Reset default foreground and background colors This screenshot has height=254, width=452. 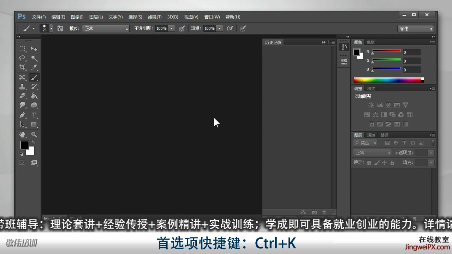pyautogui.click(x=22, y=154)
